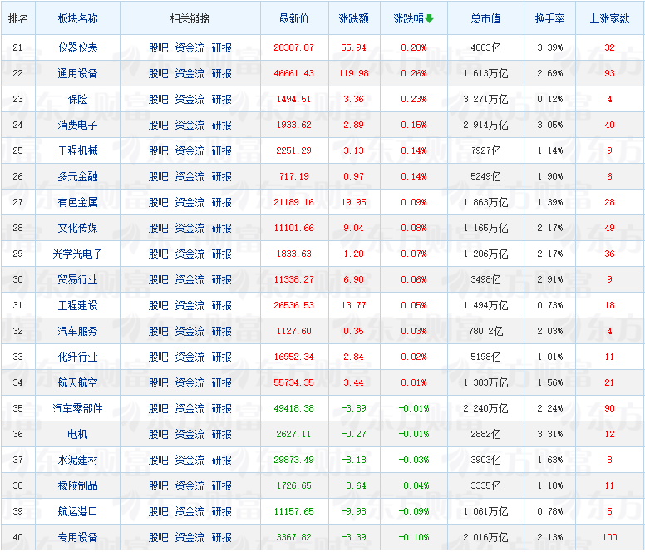
Task: Click the 涨跌额 column header
Action: point(353,18)
